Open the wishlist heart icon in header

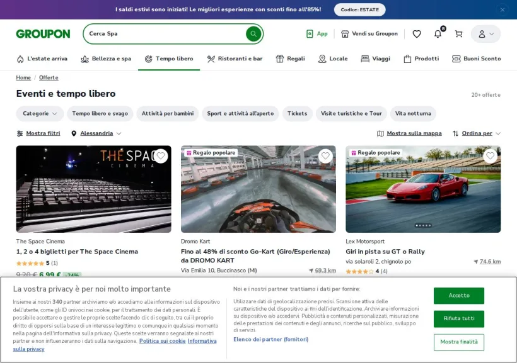[417, 33]
